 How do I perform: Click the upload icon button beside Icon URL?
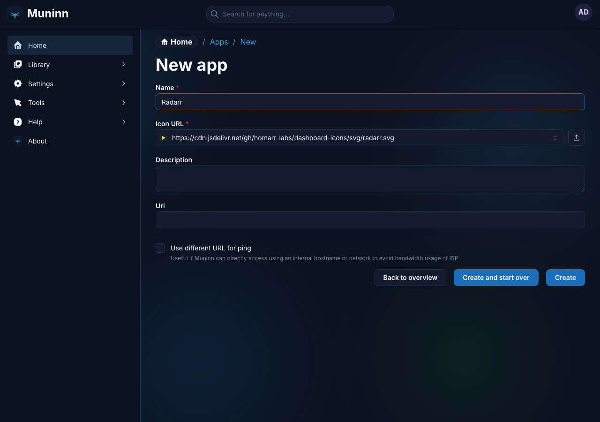577,137
